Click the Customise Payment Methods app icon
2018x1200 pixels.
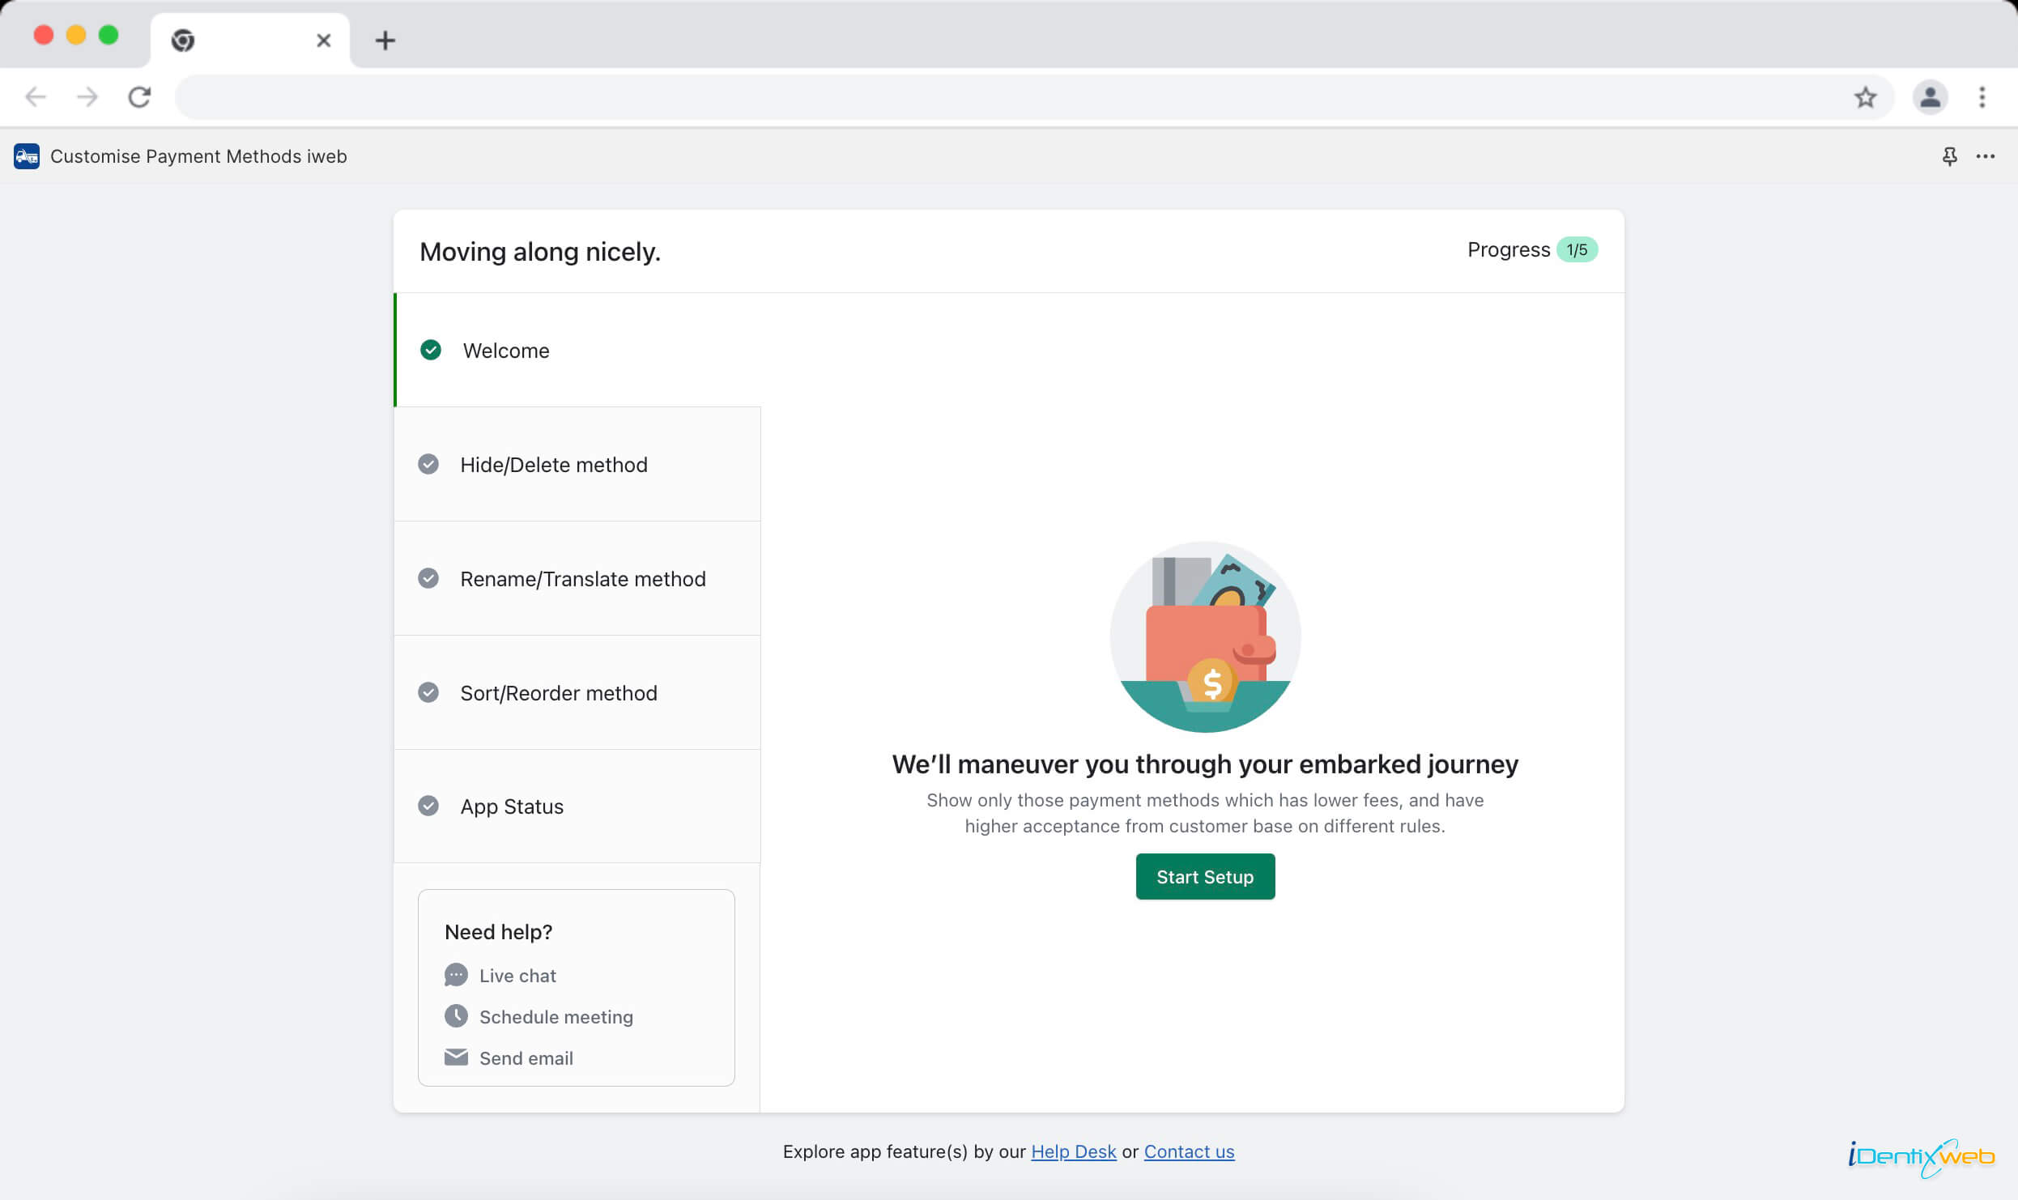click(x=27, y=156)
